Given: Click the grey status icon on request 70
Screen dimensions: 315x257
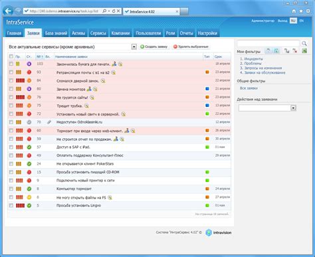Looking at the screenshot, I should tap(29, 122).
